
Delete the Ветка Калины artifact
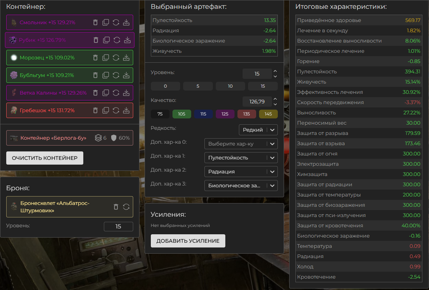click(x=95, y=93)
